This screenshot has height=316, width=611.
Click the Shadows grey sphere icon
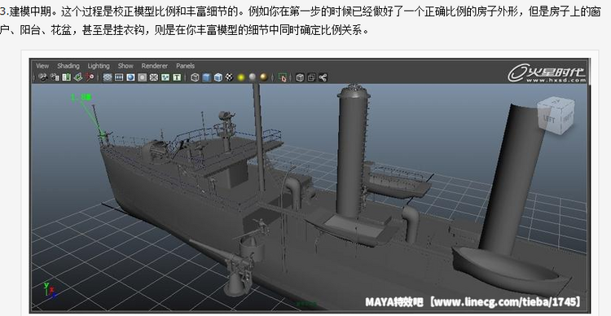[x=253, y=77]
